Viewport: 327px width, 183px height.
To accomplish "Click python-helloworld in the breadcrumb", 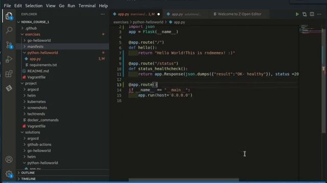I will point(148,22).
